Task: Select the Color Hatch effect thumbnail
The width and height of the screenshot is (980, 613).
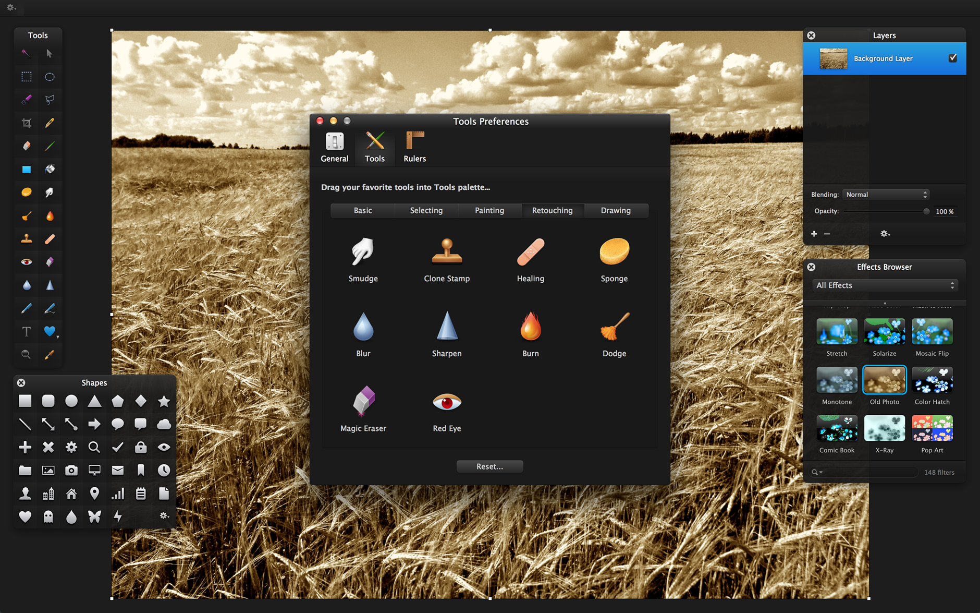Action: (932, 380)
